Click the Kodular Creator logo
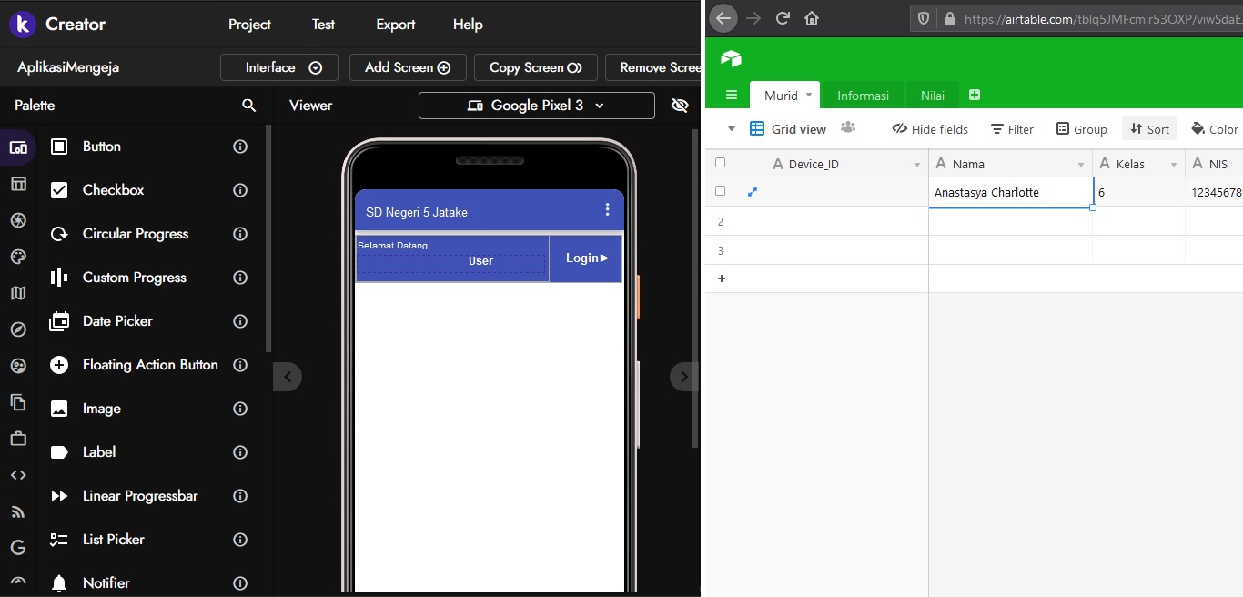 [x=23, y=25]
